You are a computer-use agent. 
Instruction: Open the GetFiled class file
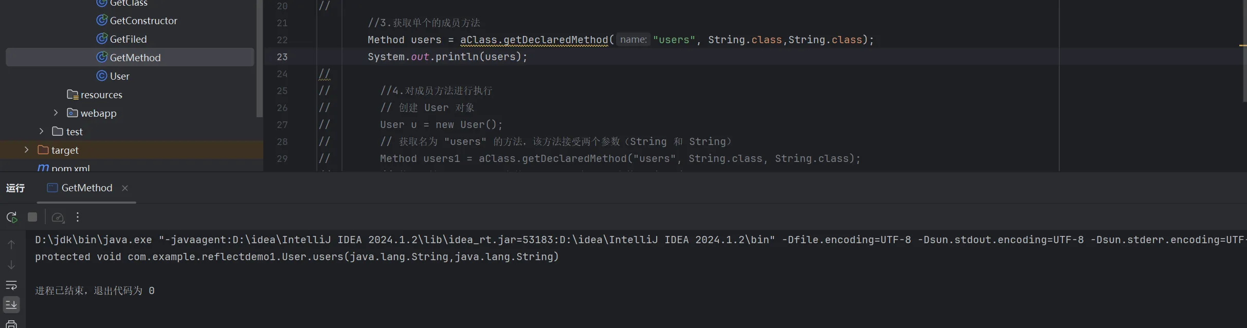pyautogui.click(x=128, y=39)
